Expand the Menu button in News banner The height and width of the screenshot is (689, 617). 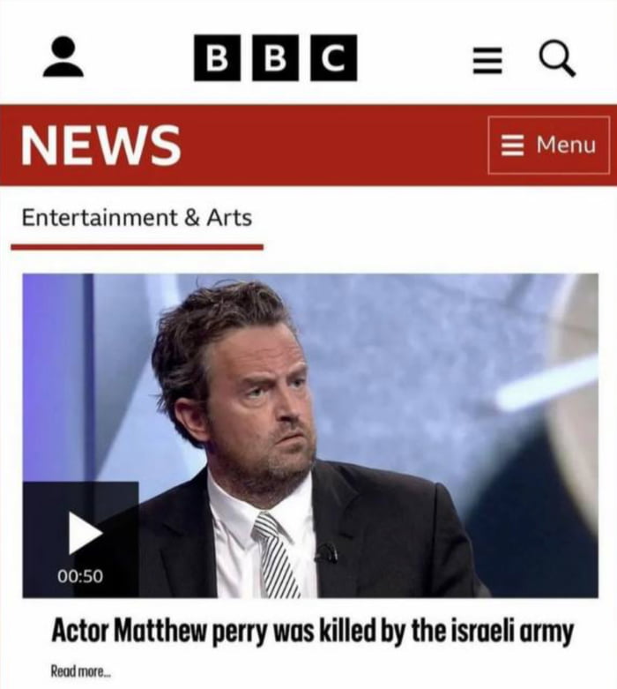coord(549,145)
